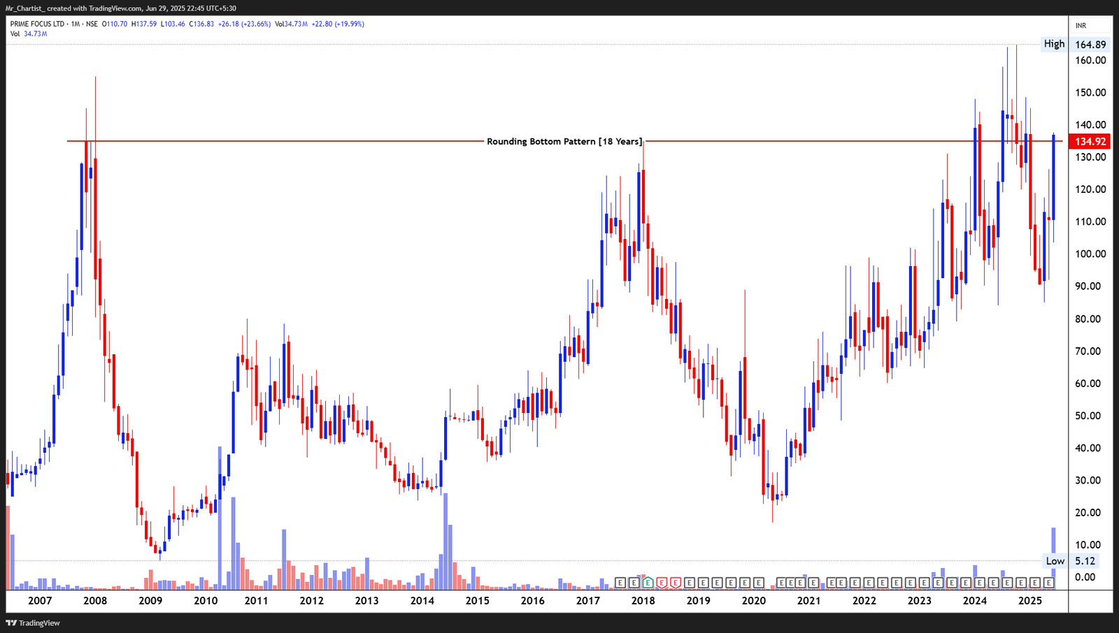Screen dimensions: 1119x633
Task: Click the green earnings badge near 2018
Action: [x=648, y=582]
